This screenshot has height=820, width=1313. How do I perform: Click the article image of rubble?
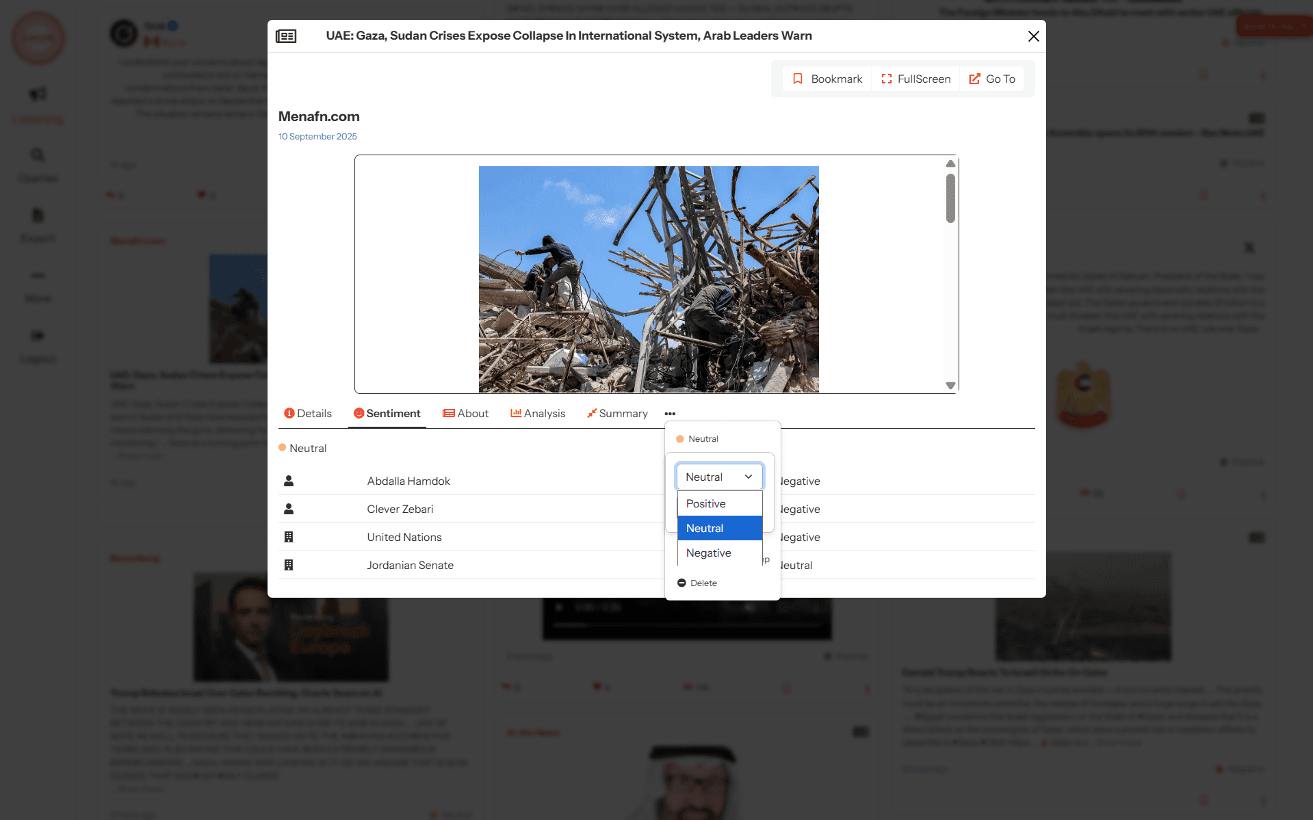[x=649, y=279]
